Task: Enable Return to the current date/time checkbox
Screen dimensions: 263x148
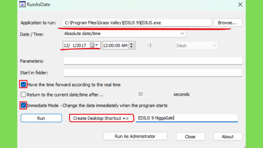Action: coord(23,95)
